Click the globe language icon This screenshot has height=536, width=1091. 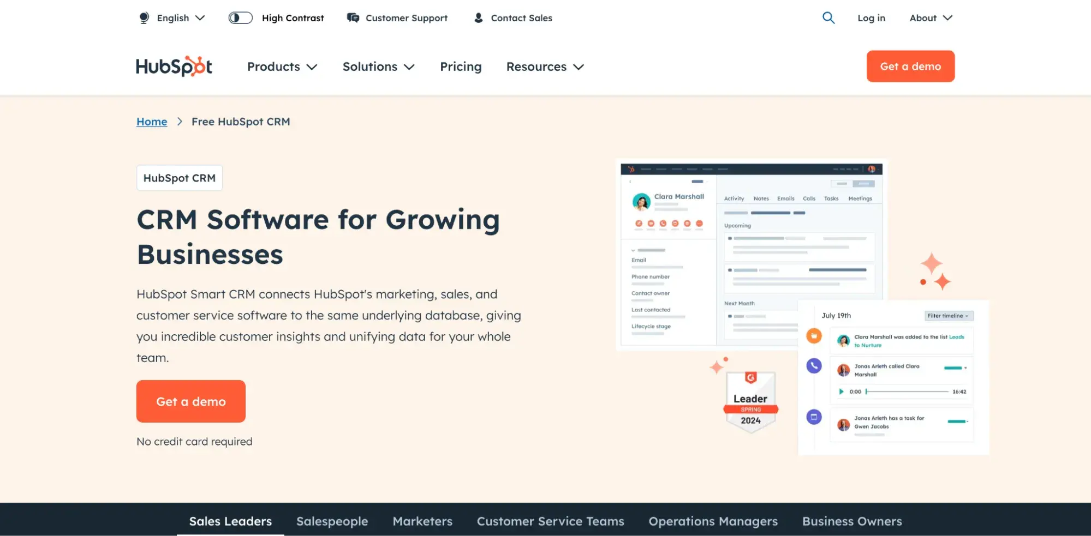(x=144, y=18)
